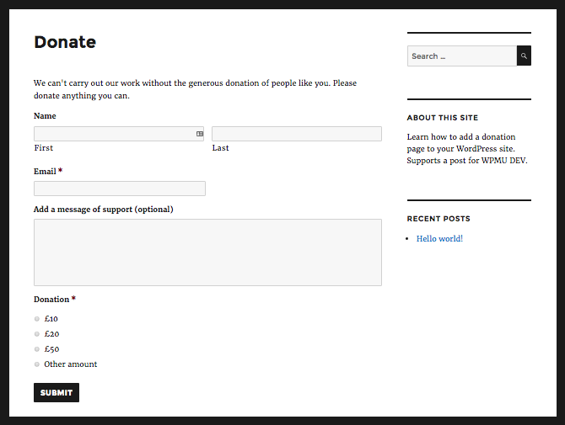Focus the Search input field
This screenshot has width=565, height=425.
point(462,56)
